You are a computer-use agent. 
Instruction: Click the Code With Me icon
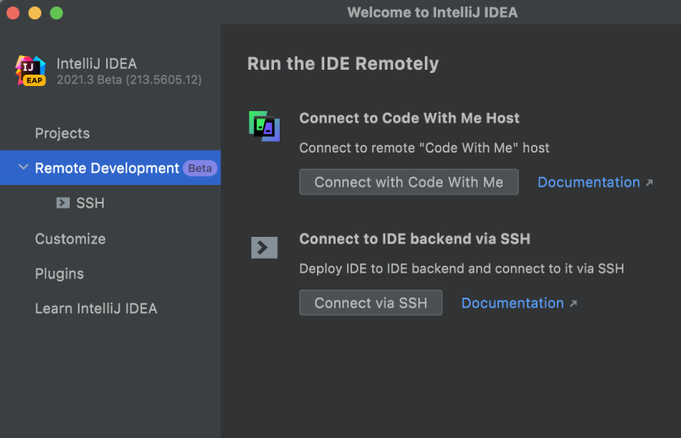[x=264, y=126]
